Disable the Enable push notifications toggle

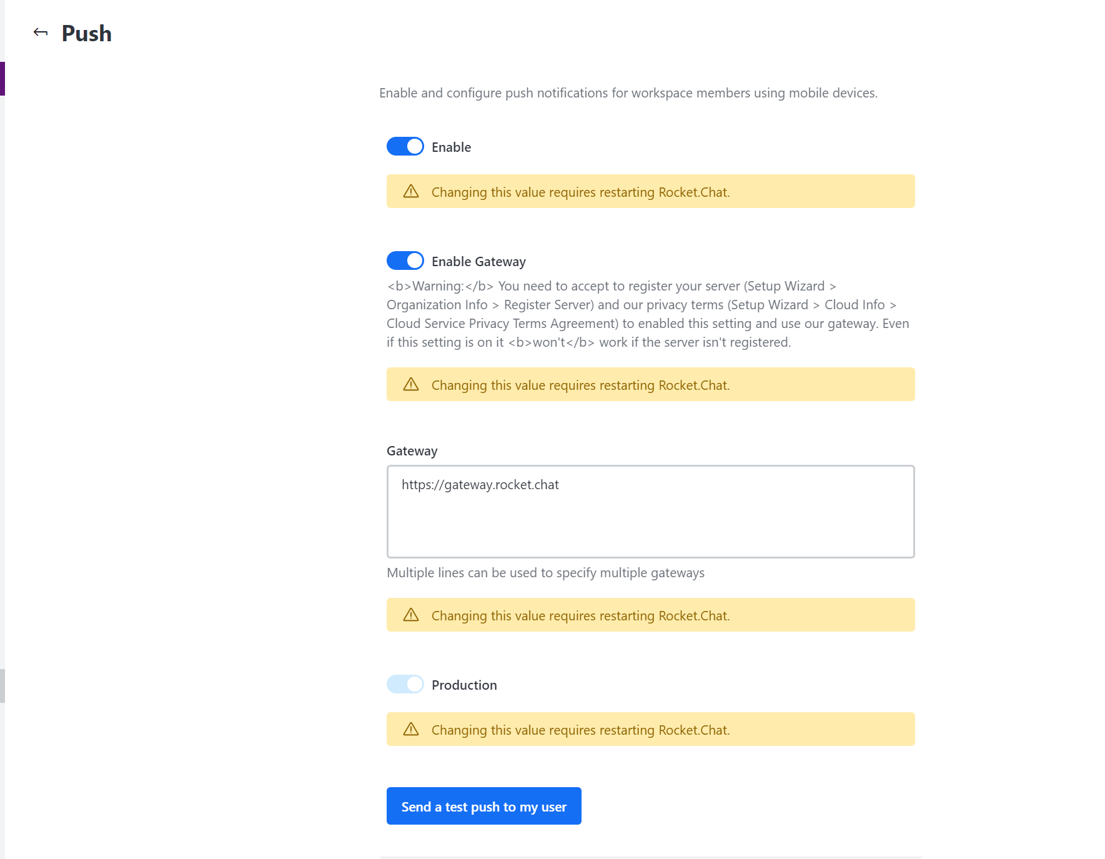click(405, 146)
